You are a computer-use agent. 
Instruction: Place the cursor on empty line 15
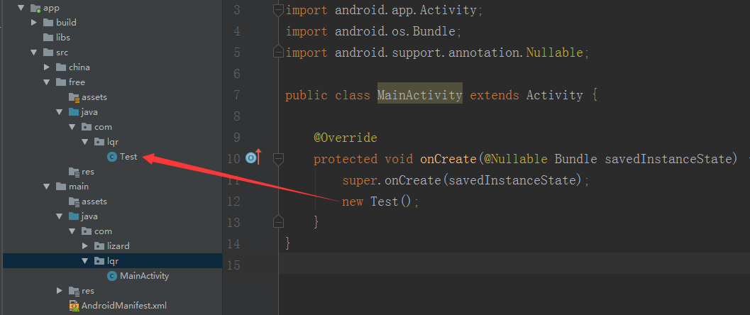click(x=514, y=264)
